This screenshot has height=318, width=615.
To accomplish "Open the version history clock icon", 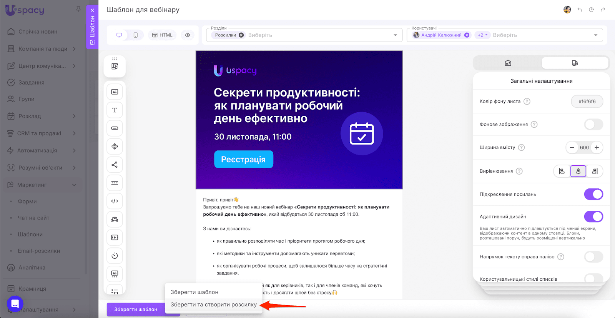I will click(591, 10).
